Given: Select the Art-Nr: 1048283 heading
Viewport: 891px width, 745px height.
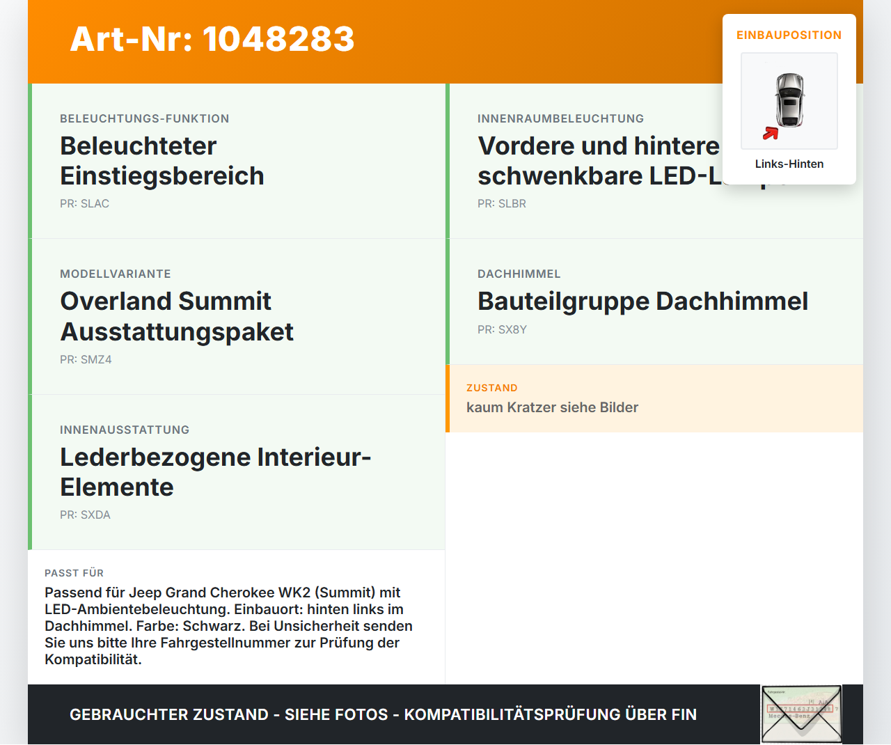Looking at the screenshot, I should tap(212, 39).
